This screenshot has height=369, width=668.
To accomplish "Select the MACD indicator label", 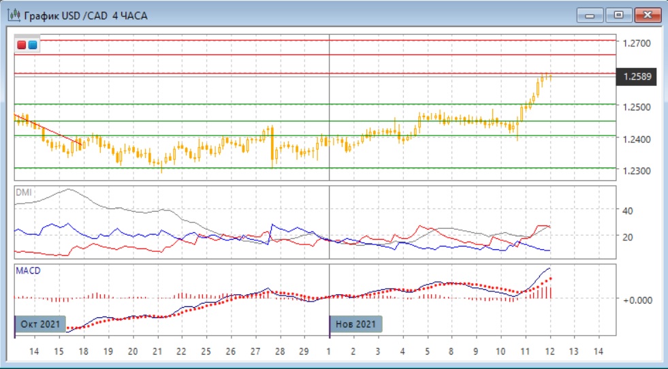I will pyautogui.click(x=28, y=271).
